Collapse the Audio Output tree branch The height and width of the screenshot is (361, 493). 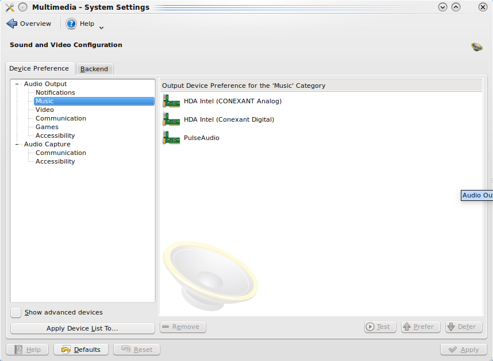tap(18, 84)
